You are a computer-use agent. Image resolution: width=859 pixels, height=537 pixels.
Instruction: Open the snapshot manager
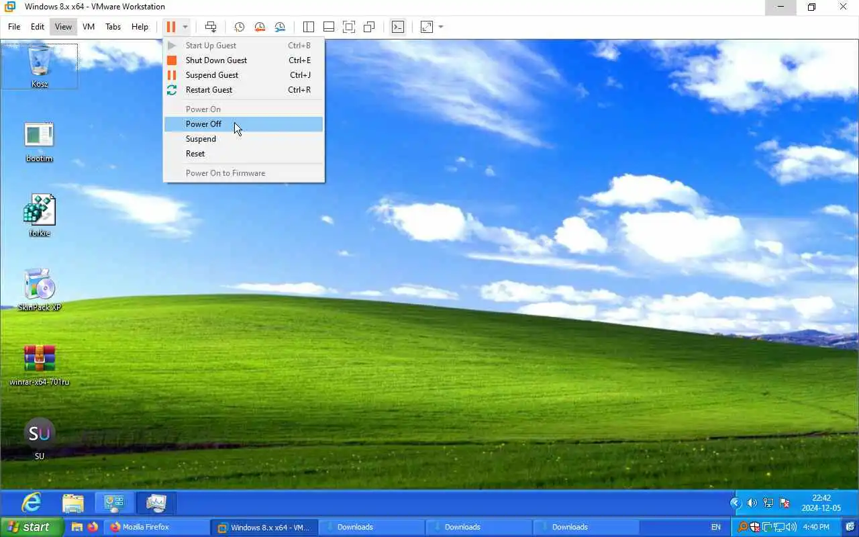coord(280,27)
